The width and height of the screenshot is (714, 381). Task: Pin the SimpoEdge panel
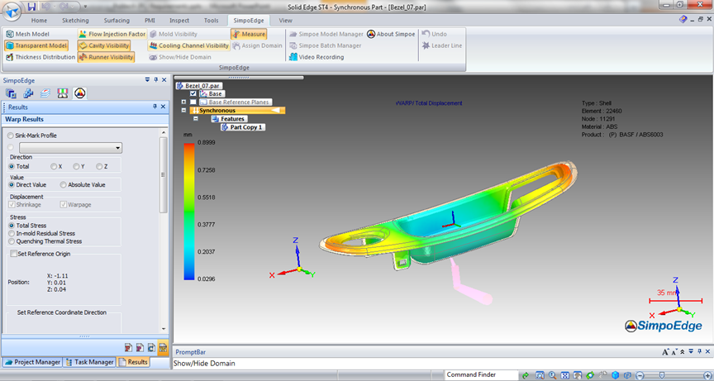(x=155, y=79)
